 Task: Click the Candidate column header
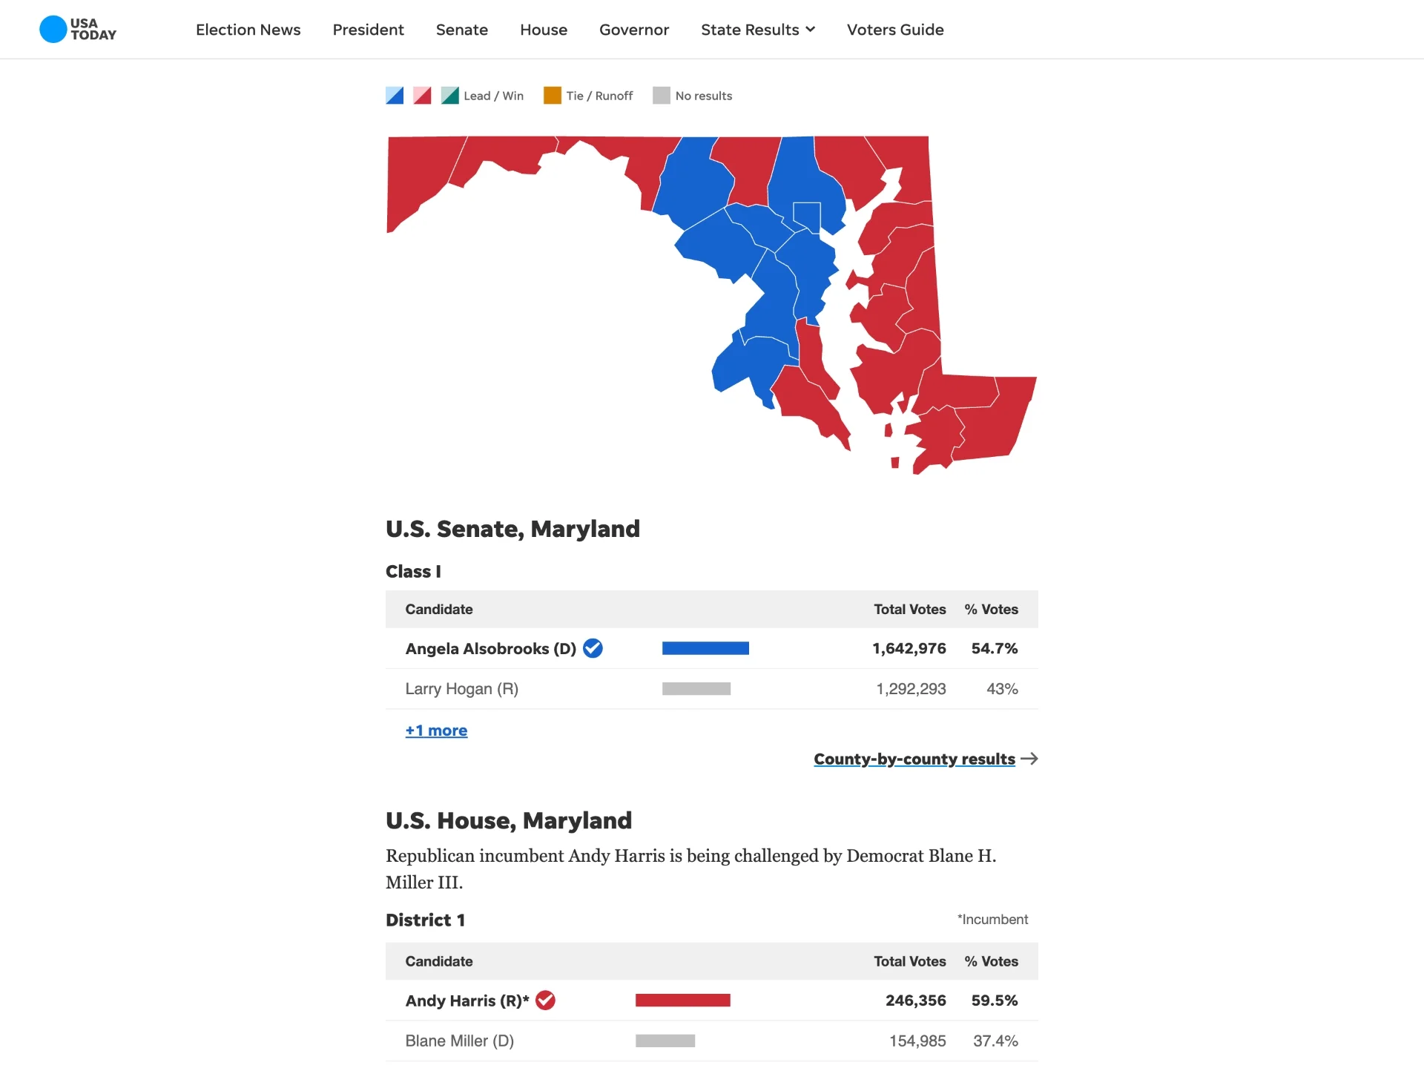point(439,609)
